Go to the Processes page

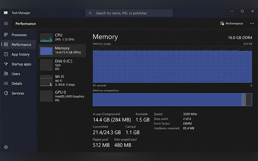tap(18, 35)
